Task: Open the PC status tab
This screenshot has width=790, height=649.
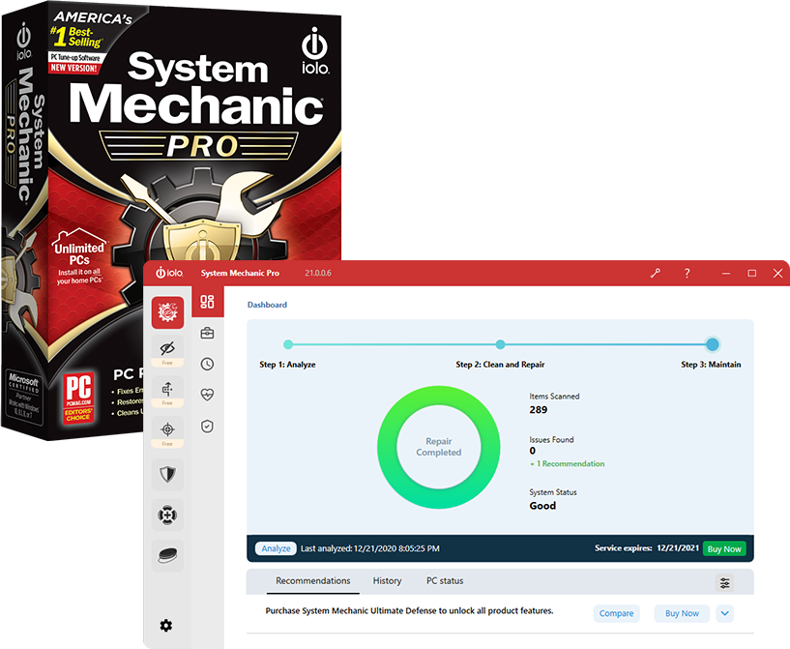Action: click(x=444, y=581)
